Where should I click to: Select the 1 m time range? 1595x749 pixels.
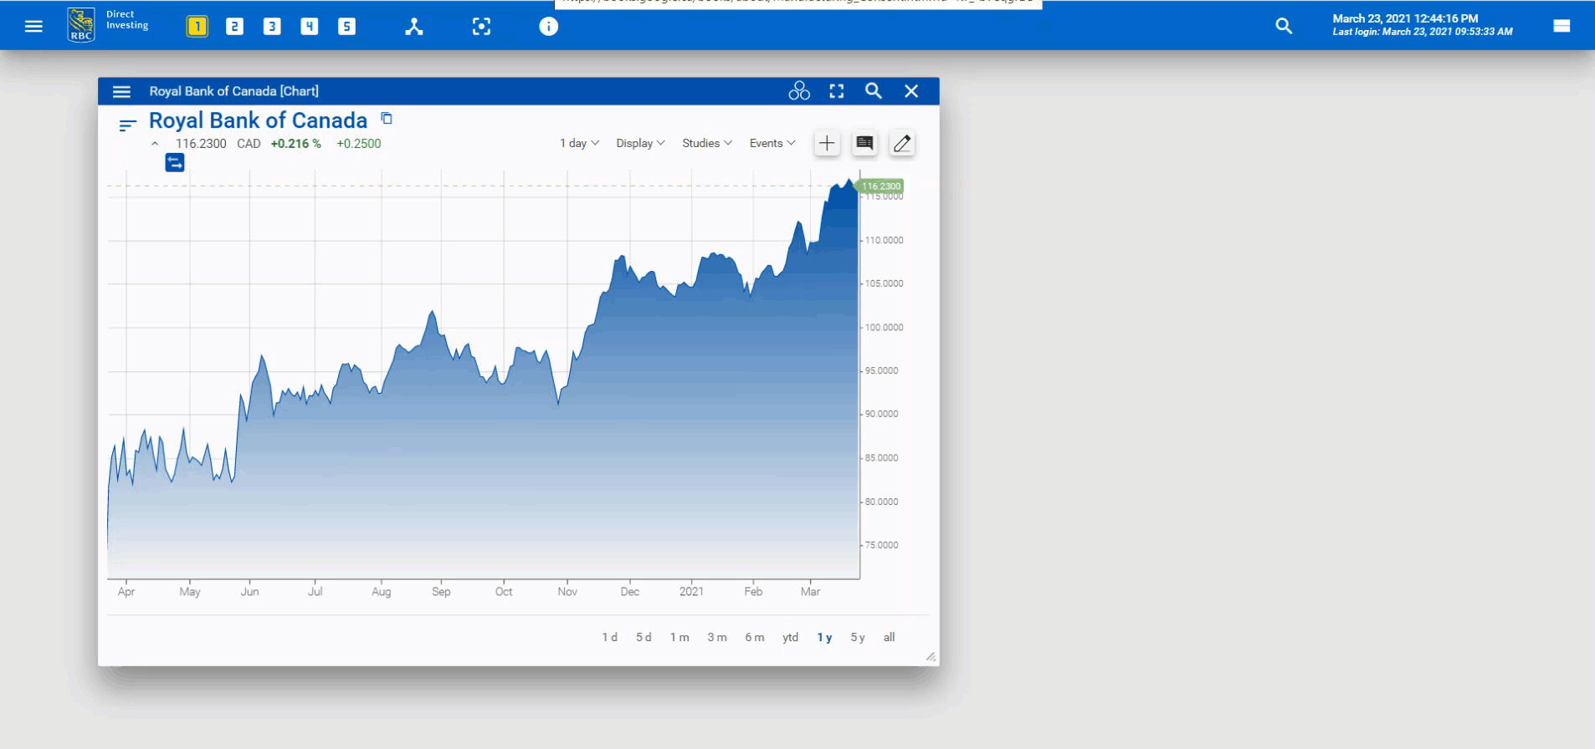pos(680,637)
